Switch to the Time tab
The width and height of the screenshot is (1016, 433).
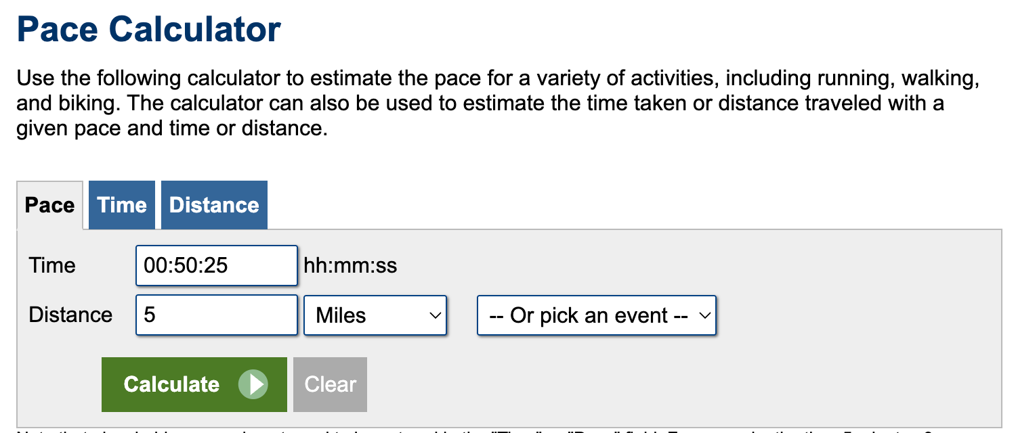pyautogui.click(x=122, y=205)
